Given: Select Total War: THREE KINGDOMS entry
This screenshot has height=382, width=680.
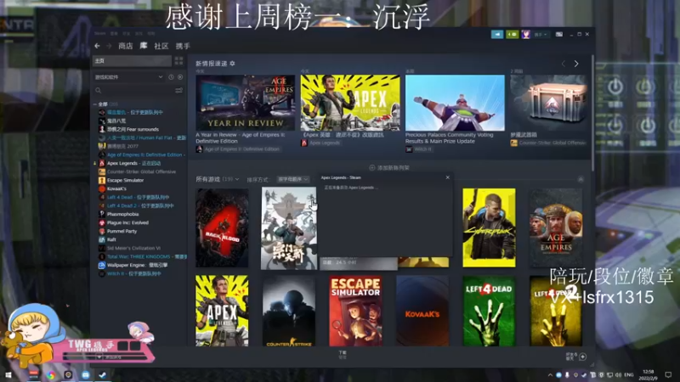Looking at the screenshot, I should 142,256.
